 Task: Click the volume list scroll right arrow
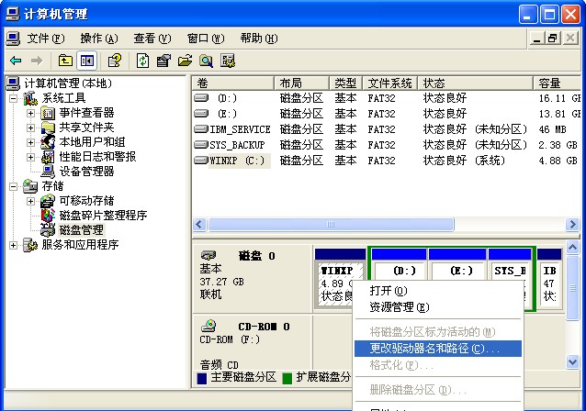[572, 225]
